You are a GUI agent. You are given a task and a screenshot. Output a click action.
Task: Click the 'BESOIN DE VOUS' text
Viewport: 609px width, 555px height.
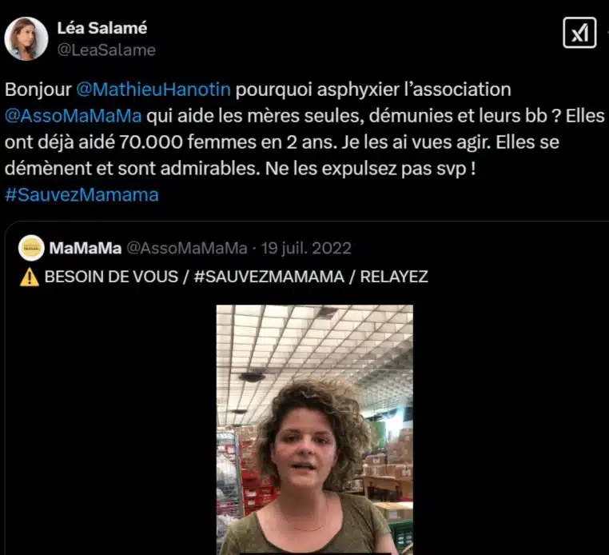(111, 277)
